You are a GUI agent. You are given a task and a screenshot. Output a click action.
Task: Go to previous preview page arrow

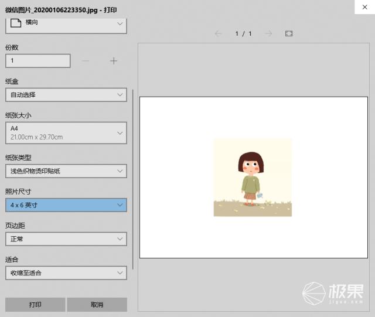pyautogui.click(x=218, y=33)
